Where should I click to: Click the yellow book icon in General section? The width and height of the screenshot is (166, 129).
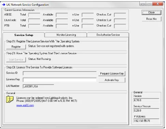coord(10,99)
